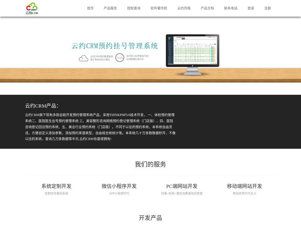Select the 系统定制开发 service

(x=56, y=186)
